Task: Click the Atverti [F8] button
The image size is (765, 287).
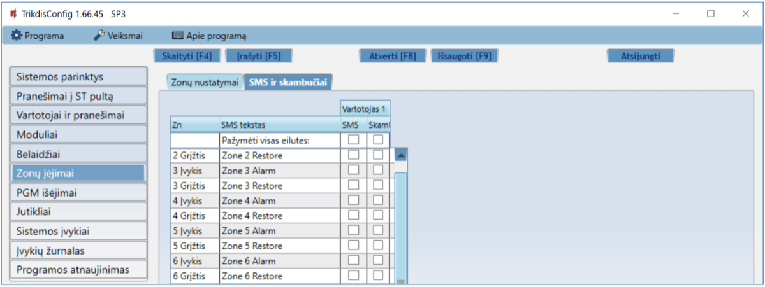Action: coord(393,56)
